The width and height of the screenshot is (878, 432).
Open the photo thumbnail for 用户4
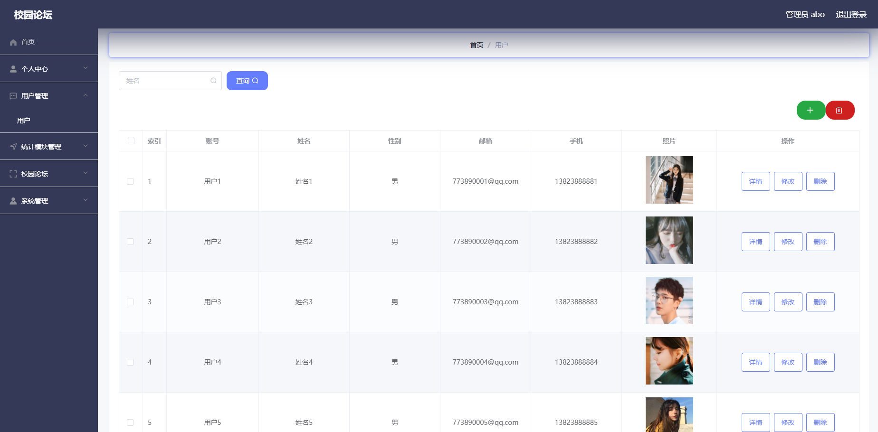coord(669,361)
